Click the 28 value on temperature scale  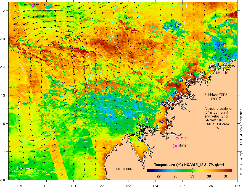(x=175, y=176)
